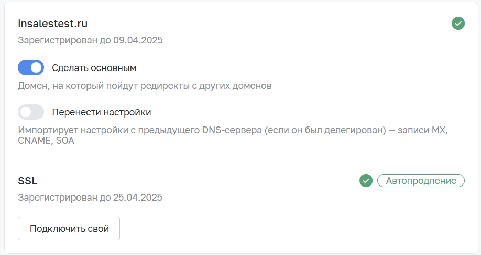Image resolution: width=481 pixels, height=255 pixels.
Task: Click the записи MX text in description
Action: pos(423,130)
